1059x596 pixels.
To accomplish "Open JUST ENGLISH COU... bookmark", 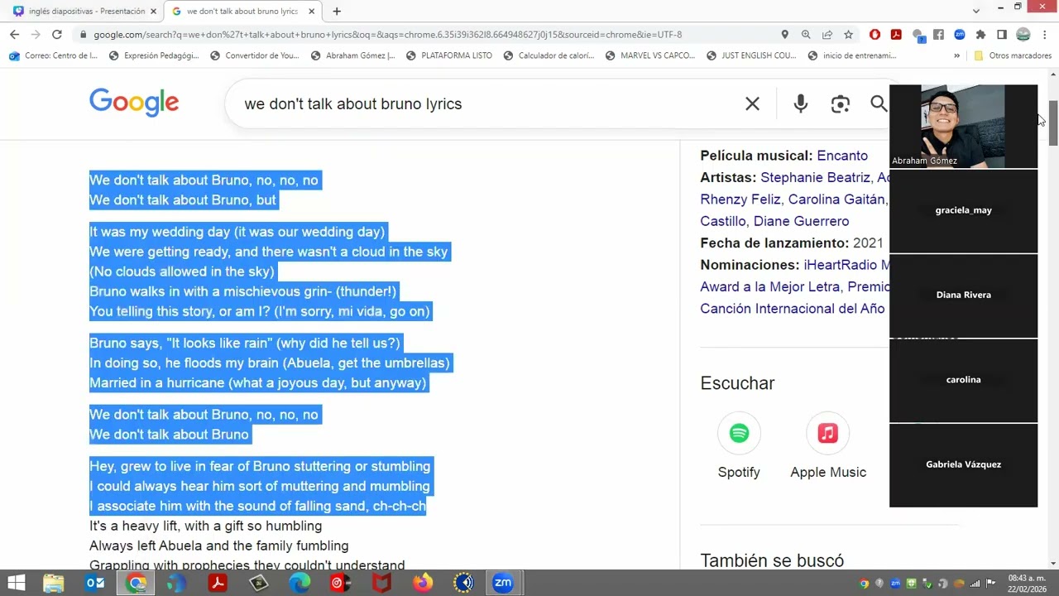I will point(751,55).
